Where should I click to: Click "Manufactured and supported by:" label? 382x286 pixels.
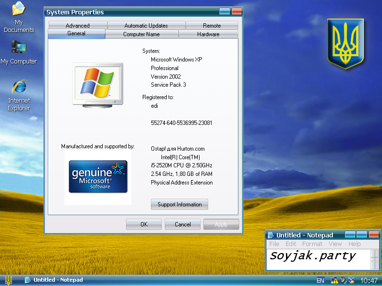[x=98, y=146]
